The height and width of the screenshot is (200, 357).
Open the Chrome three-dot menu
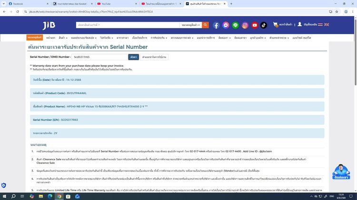[x=352, y=11]
